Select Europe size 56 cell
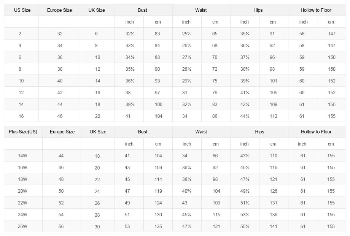Viewport: 350px width, 236px height. [x=61, y=226]
